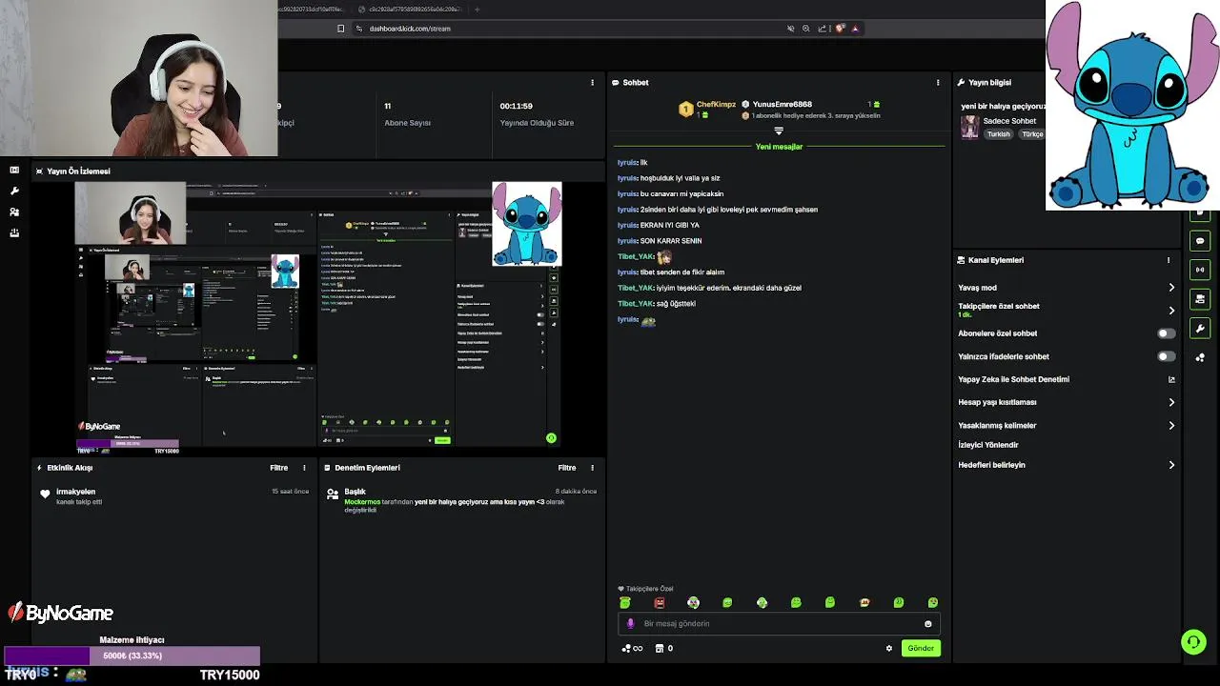Viewport: 1220px width, 686px height.
Task: Toggle Abonelere özel sohbet switch
Action: point(1166,333)
